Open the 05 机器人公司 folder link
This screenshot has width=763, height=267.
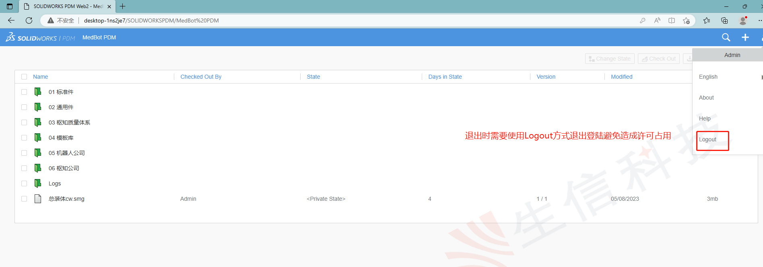pyautogui.click(x=66, y=153)
